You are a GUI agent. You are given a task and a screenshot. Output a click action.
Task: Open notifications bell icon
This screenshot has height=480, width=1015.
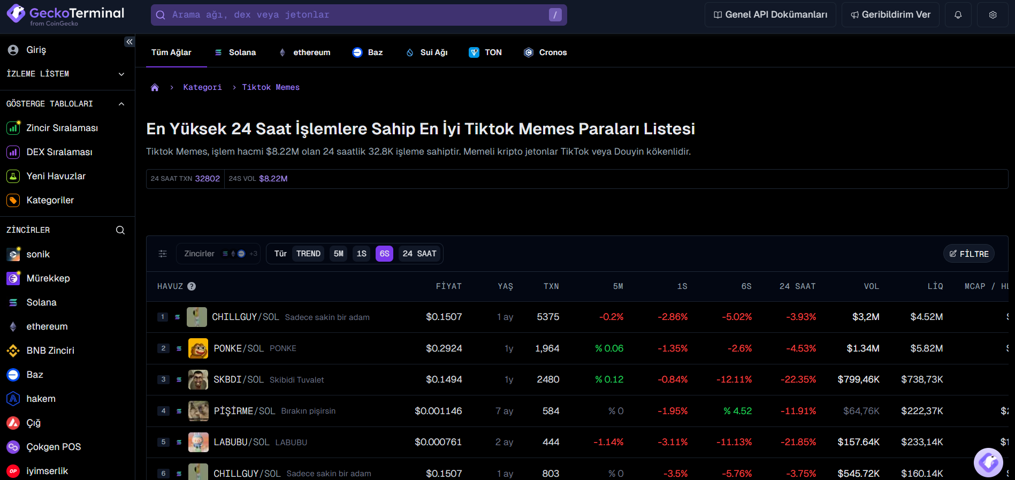click(958, 14)
